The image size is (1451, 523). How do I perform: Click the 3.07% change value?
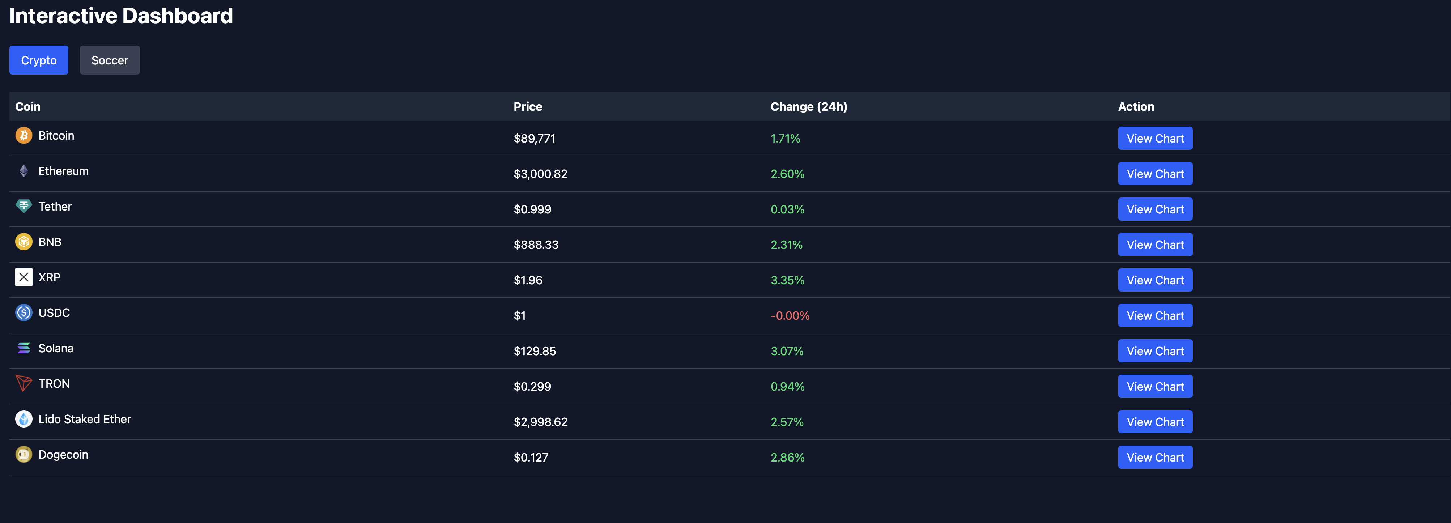pos(787,352)
